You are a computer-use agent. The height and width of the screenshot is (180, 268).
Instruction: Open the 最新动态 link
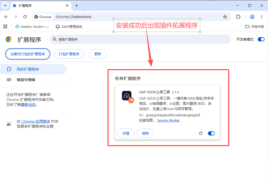pyautogui.click(x=28, y=105)
